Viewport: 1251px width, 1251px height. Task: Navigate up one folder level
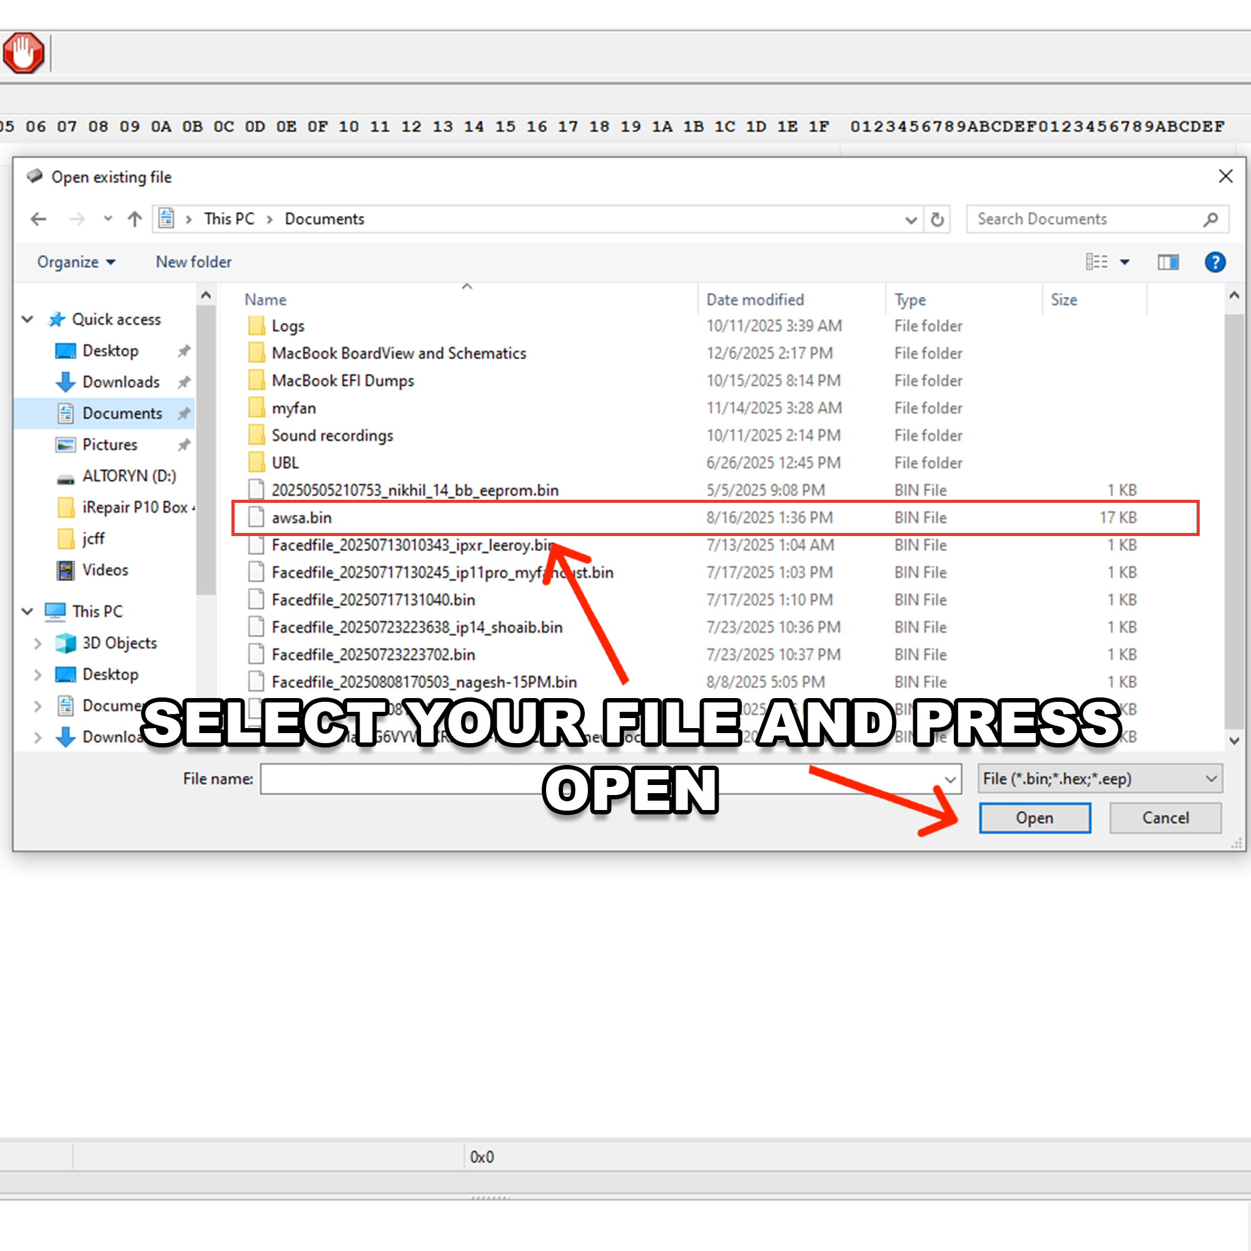(134, 220)
